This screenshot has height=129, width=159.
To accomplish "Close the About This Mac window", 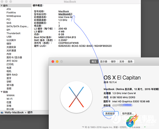I will 53,62.
